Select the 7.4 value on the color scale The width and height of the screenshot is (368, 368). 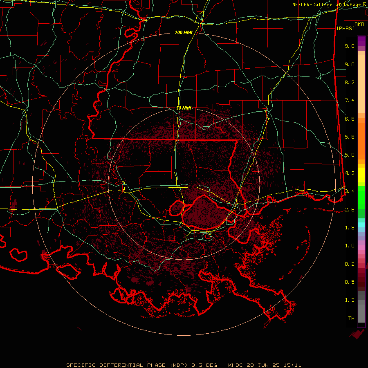(350, 101)
